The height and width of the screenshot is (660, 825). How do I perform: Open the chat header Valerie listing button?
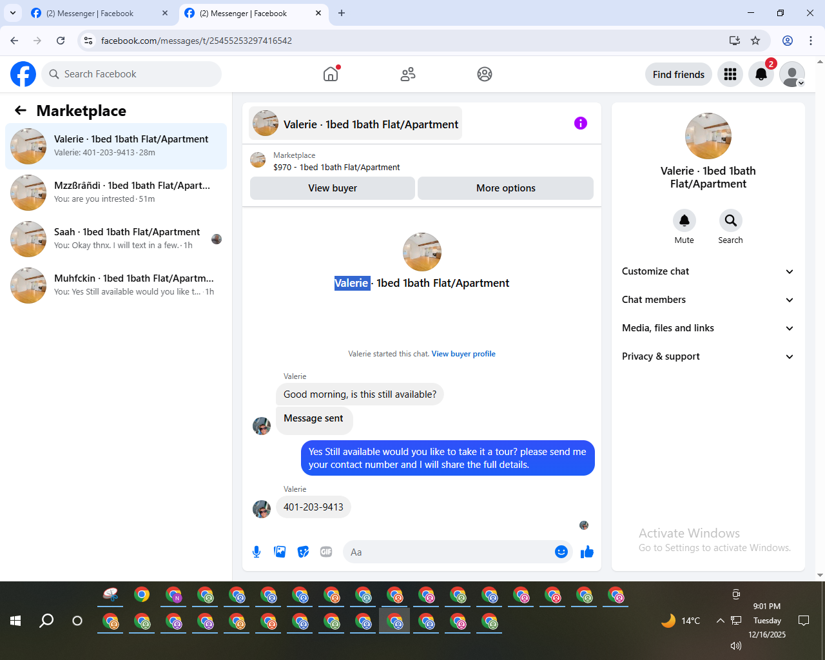[x=355, y=123]
